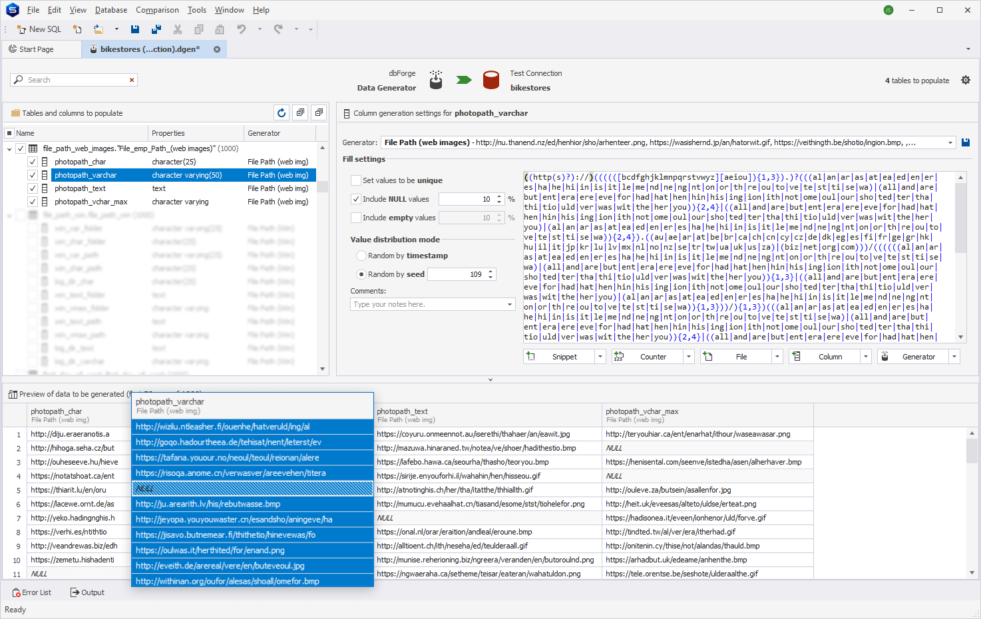The height and width of the screenshot is (619, 981).
Task: Open the Counter dropdown arrow
Action: [x=689, y=357]
